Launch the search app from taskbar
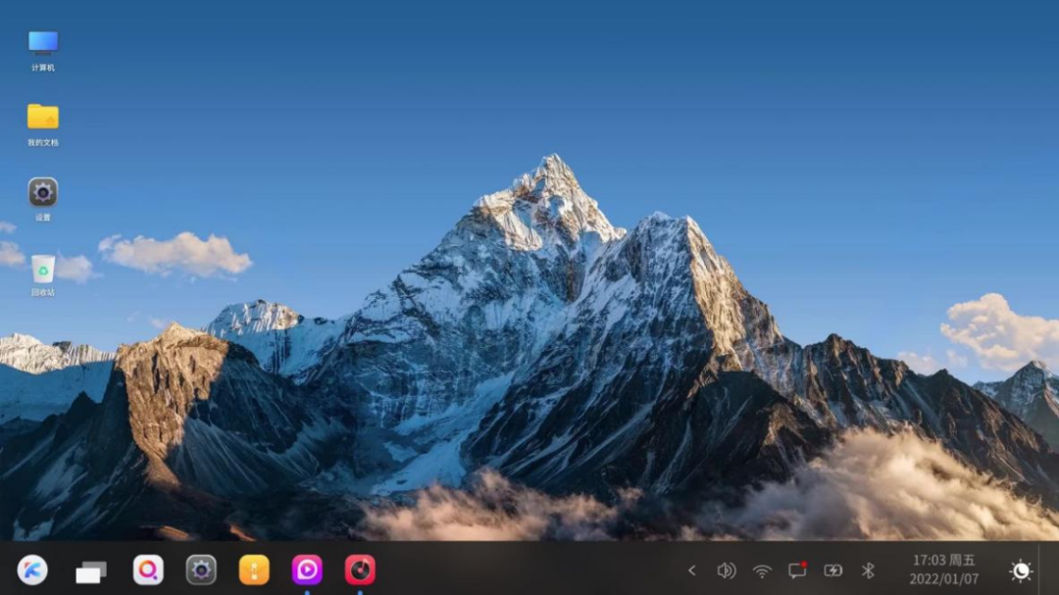Image resolution: width=1059 pixels, height=595 pixels. [x=148, y=570]
